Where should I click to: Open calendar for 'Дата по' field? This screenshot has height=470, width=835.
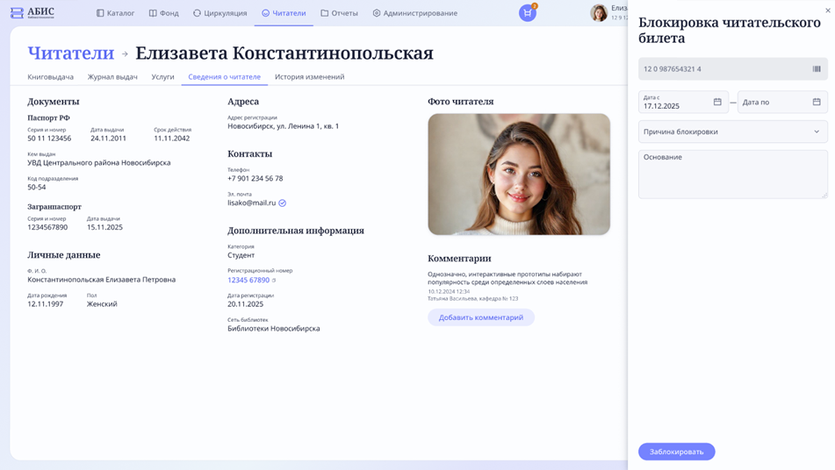coord(817,102)
